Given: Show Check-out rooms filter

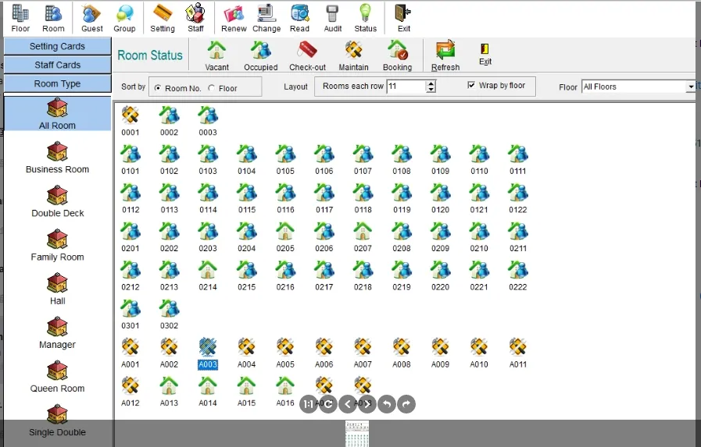Looking at the screenshot, I should coord(307,55).
